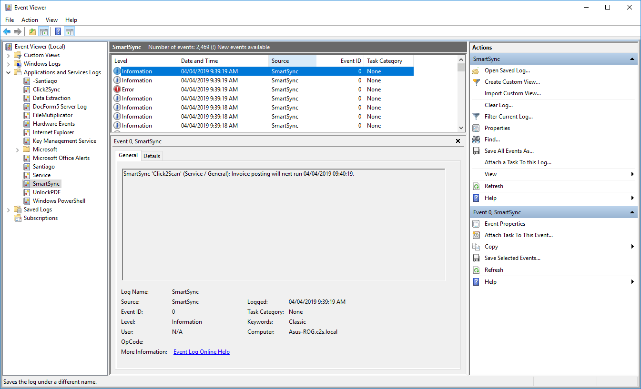Click the red Error level icon

click(117, 90)
